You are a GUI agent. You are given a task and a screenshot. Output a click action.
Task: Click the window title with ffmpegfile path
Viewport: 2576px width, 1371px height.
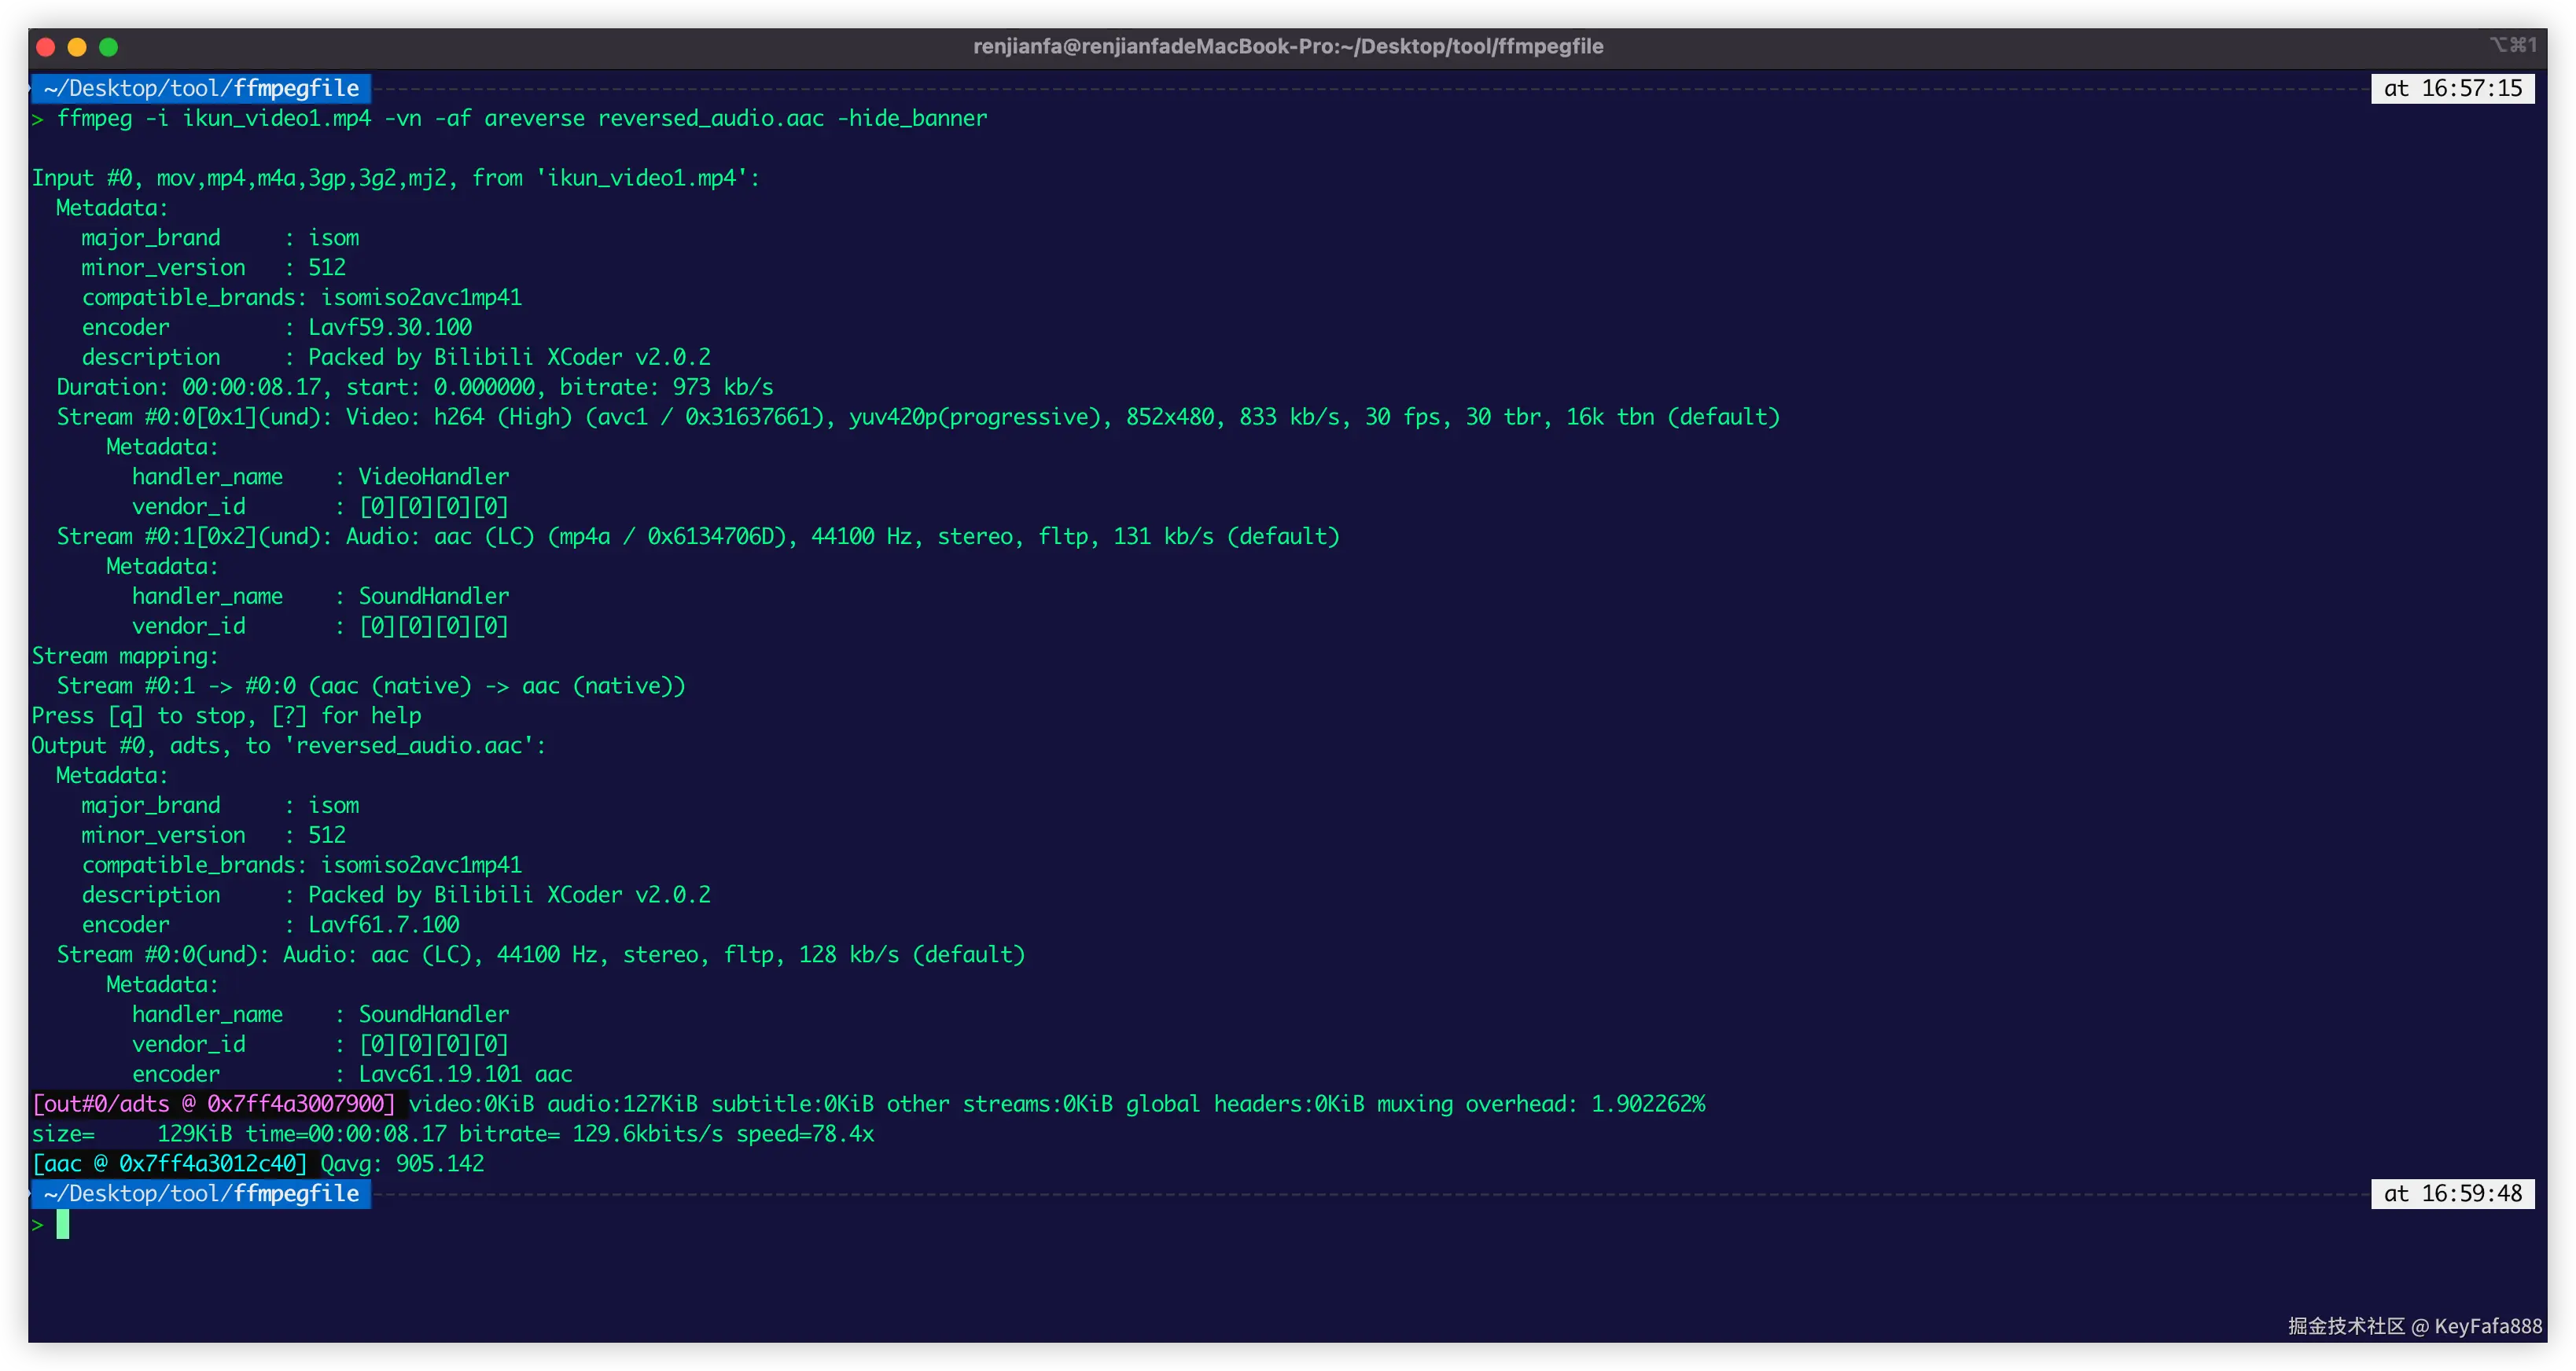point(1287,46)
